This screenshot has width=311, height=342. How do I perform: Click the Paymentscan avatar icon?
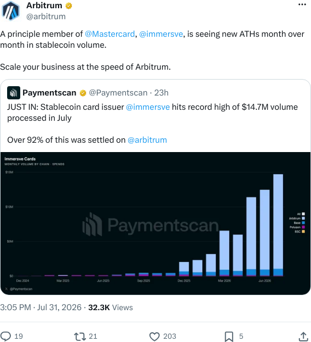(14, 93)
